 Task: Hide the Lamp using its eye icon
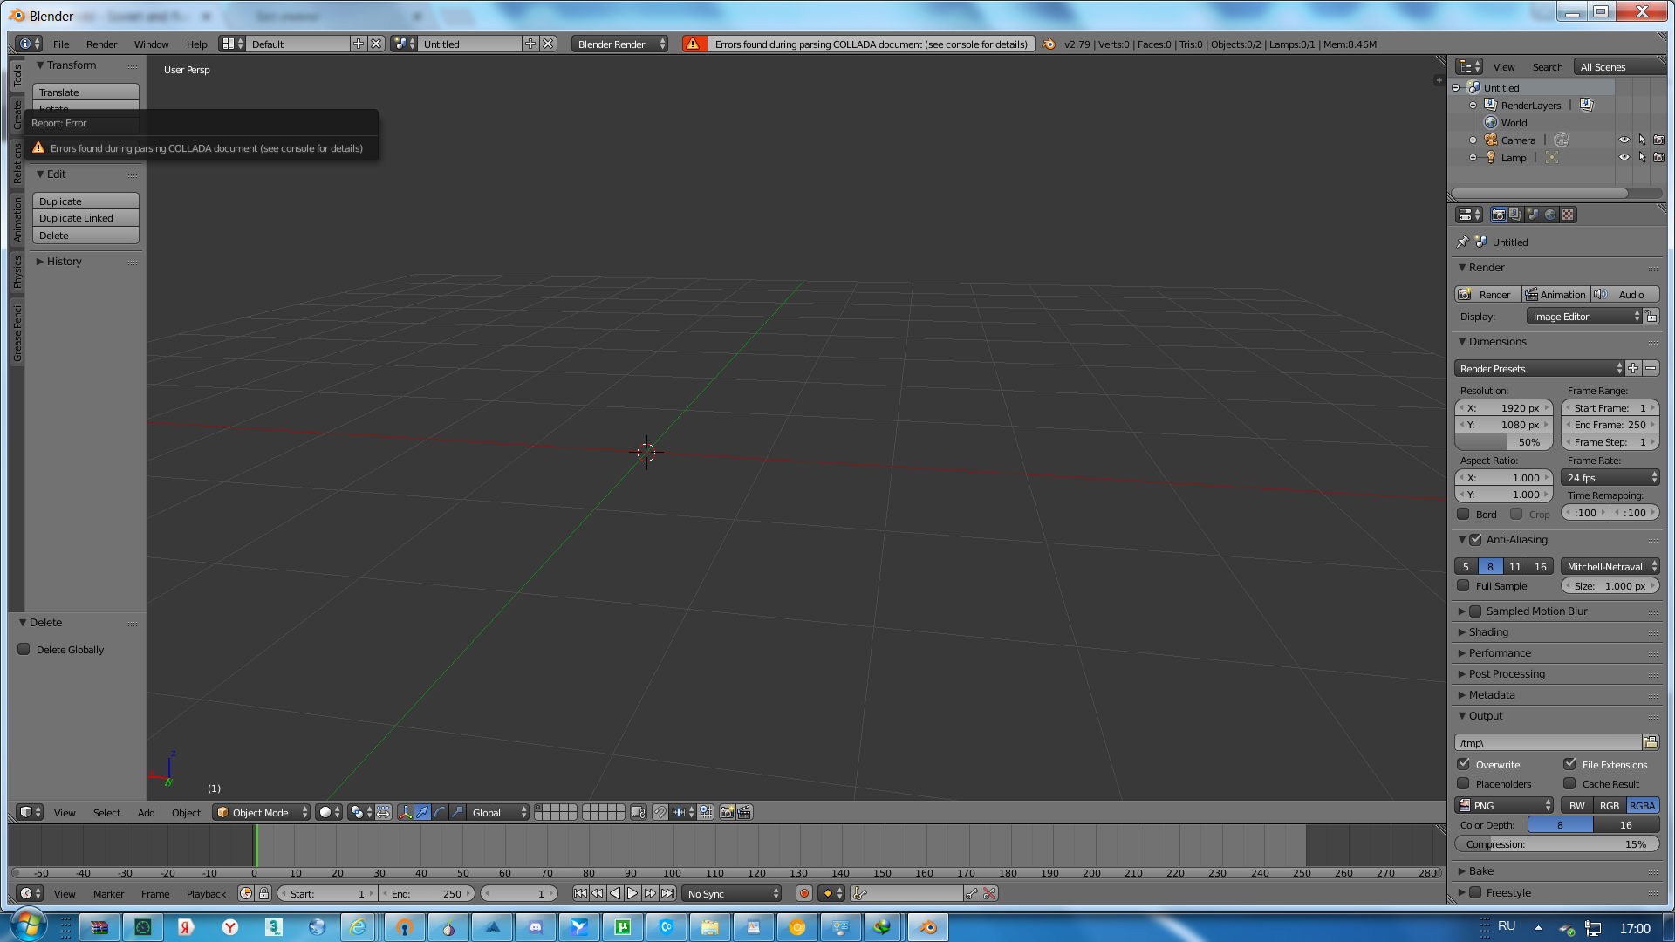pyautogui.click(x=1624, y=157)
